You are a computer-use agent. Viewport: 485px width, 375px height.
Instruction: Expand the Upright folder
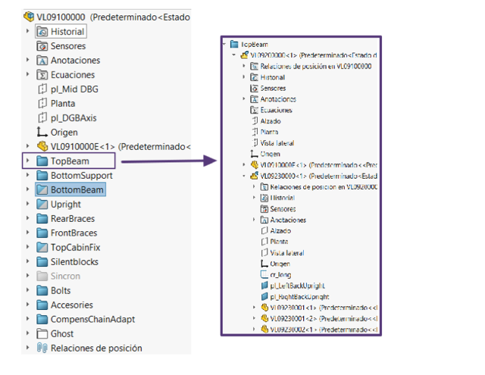27,204
